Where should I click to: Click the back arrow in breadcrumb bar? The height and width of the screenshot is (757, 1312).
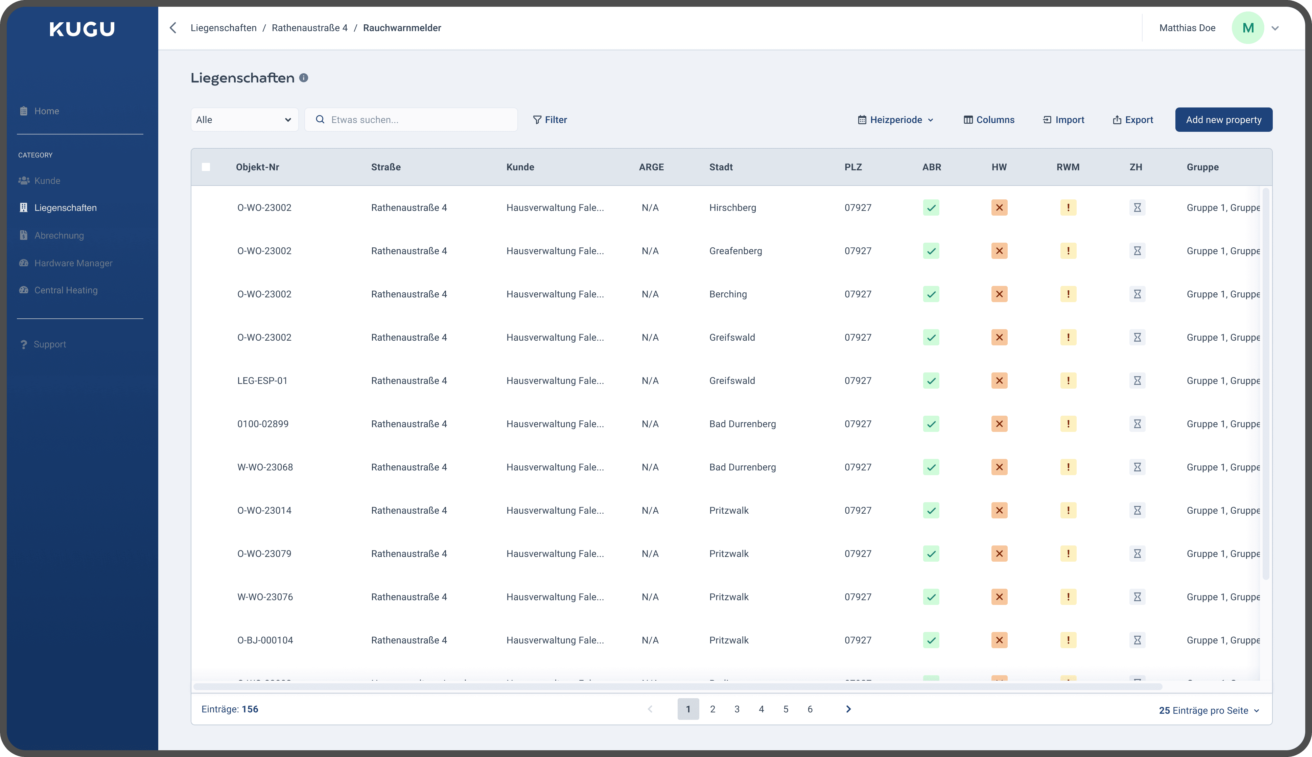(173, 28)
